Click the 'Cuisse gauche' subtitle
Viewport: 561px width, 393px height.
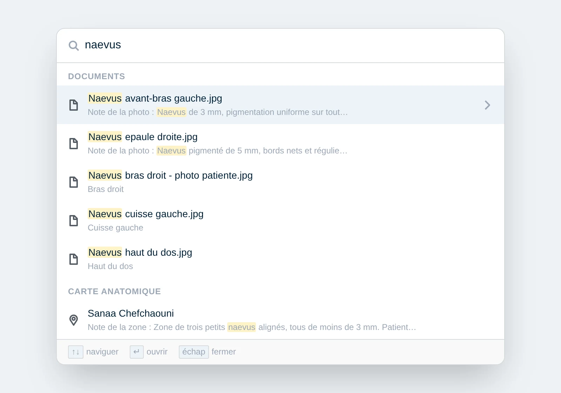point(115,228)
